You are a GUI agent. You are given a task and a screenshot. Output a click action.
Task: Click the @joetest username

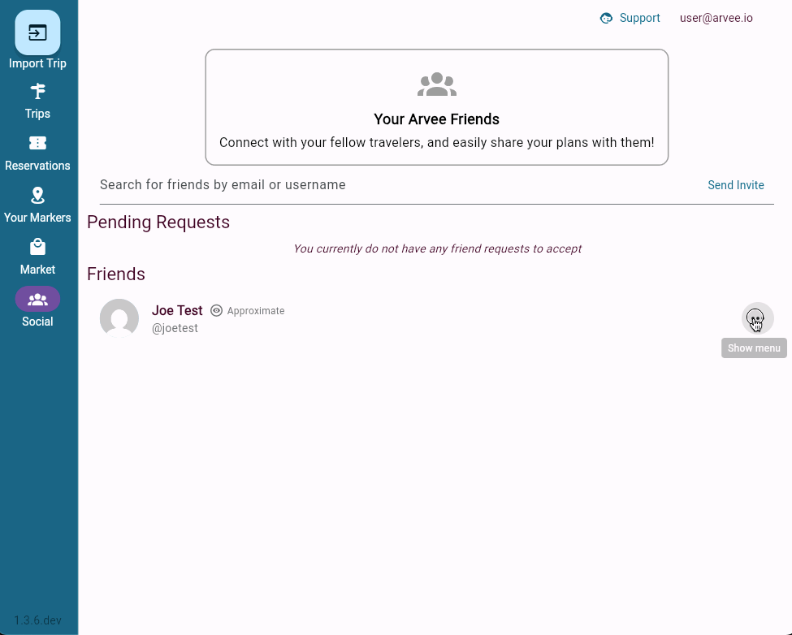175,328
